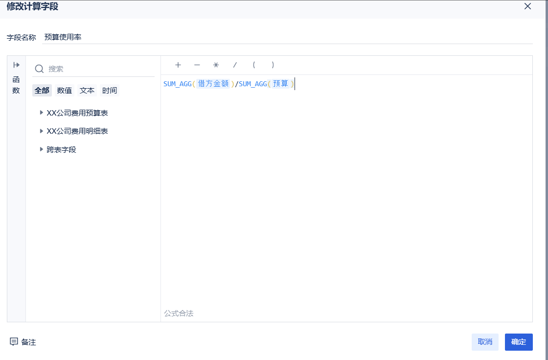548x360 pixels.
Task: Select the 全部 filter tab
Action: (42, 91)
